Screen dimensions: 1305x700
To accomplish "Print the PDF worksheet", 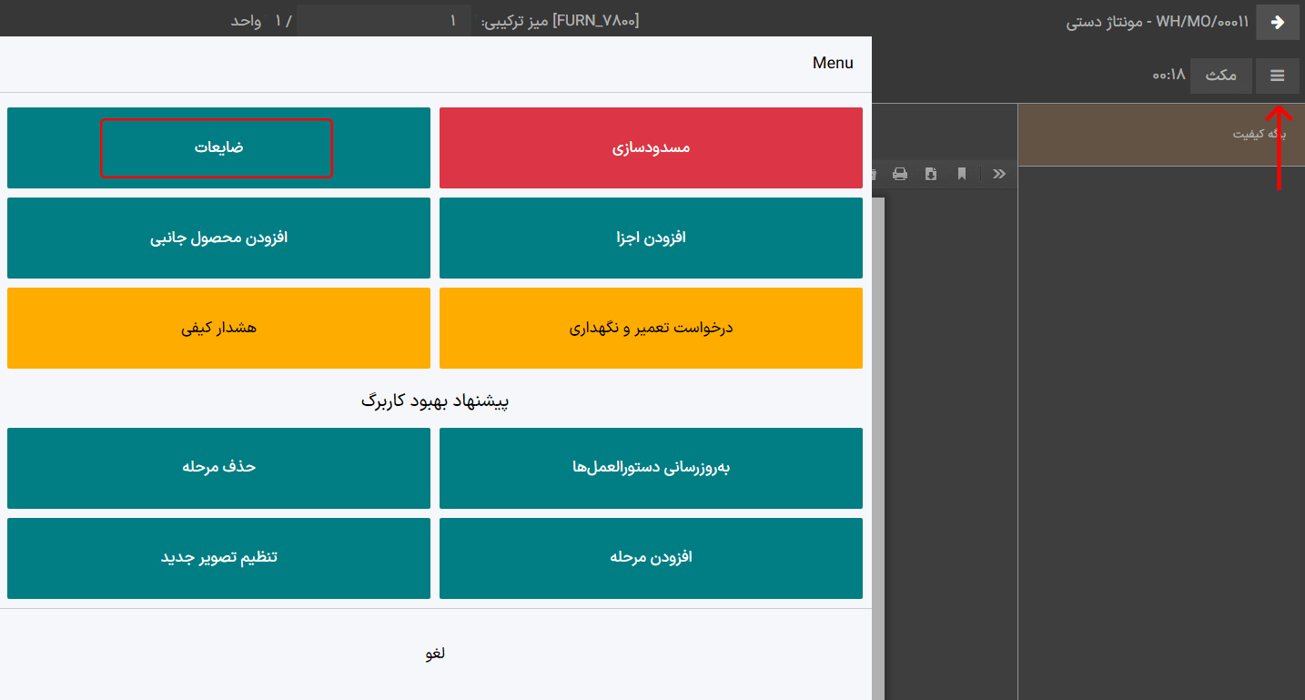I will click(x=900, y=174).
